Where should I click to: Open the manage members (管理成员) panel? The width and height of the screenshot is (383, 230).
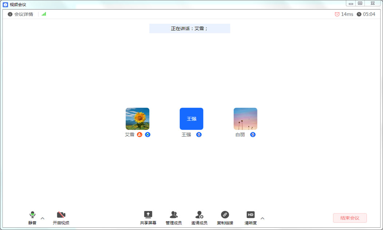click(x=174, y=215)
